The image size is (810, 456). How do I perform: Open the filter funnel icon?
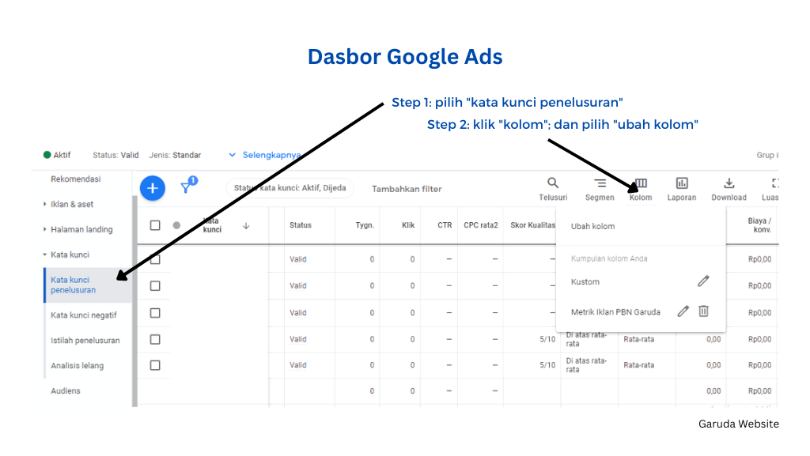coord(187,187)
